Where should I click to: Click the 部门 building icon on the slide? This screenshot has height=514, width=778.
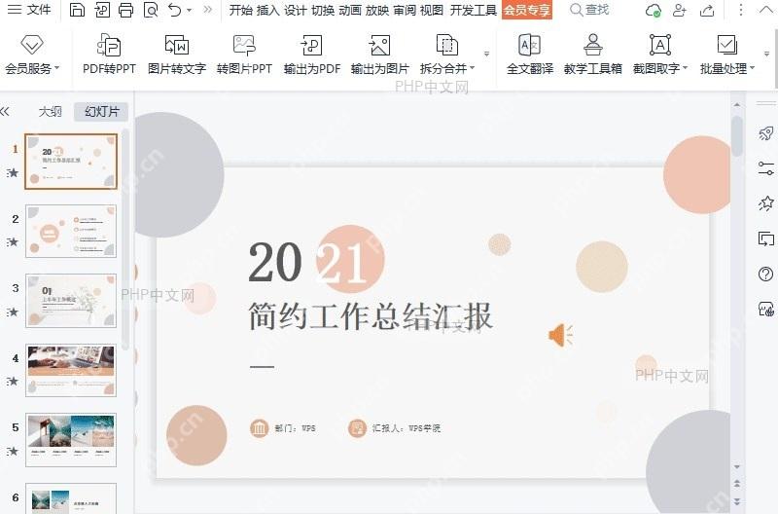259,427
